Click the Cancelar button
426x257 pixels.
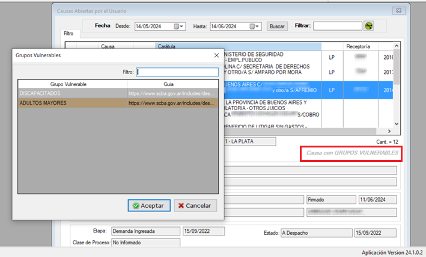[195, 205]
